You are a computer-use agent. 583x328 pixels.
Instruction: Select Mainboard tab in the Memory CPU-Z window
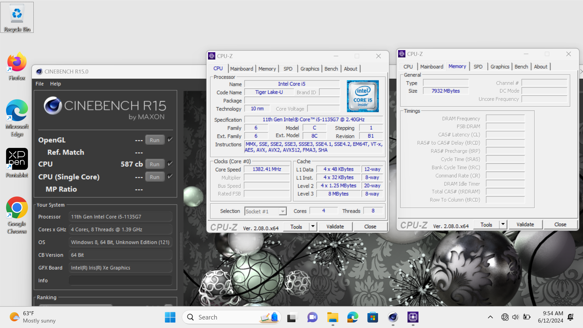[431, 67]
